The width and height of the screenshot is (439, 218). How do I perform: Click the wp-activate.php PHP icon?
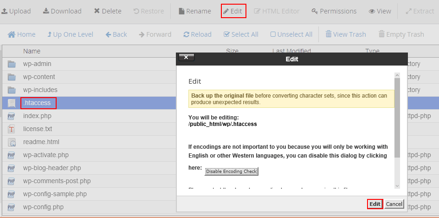click(11, 155)
